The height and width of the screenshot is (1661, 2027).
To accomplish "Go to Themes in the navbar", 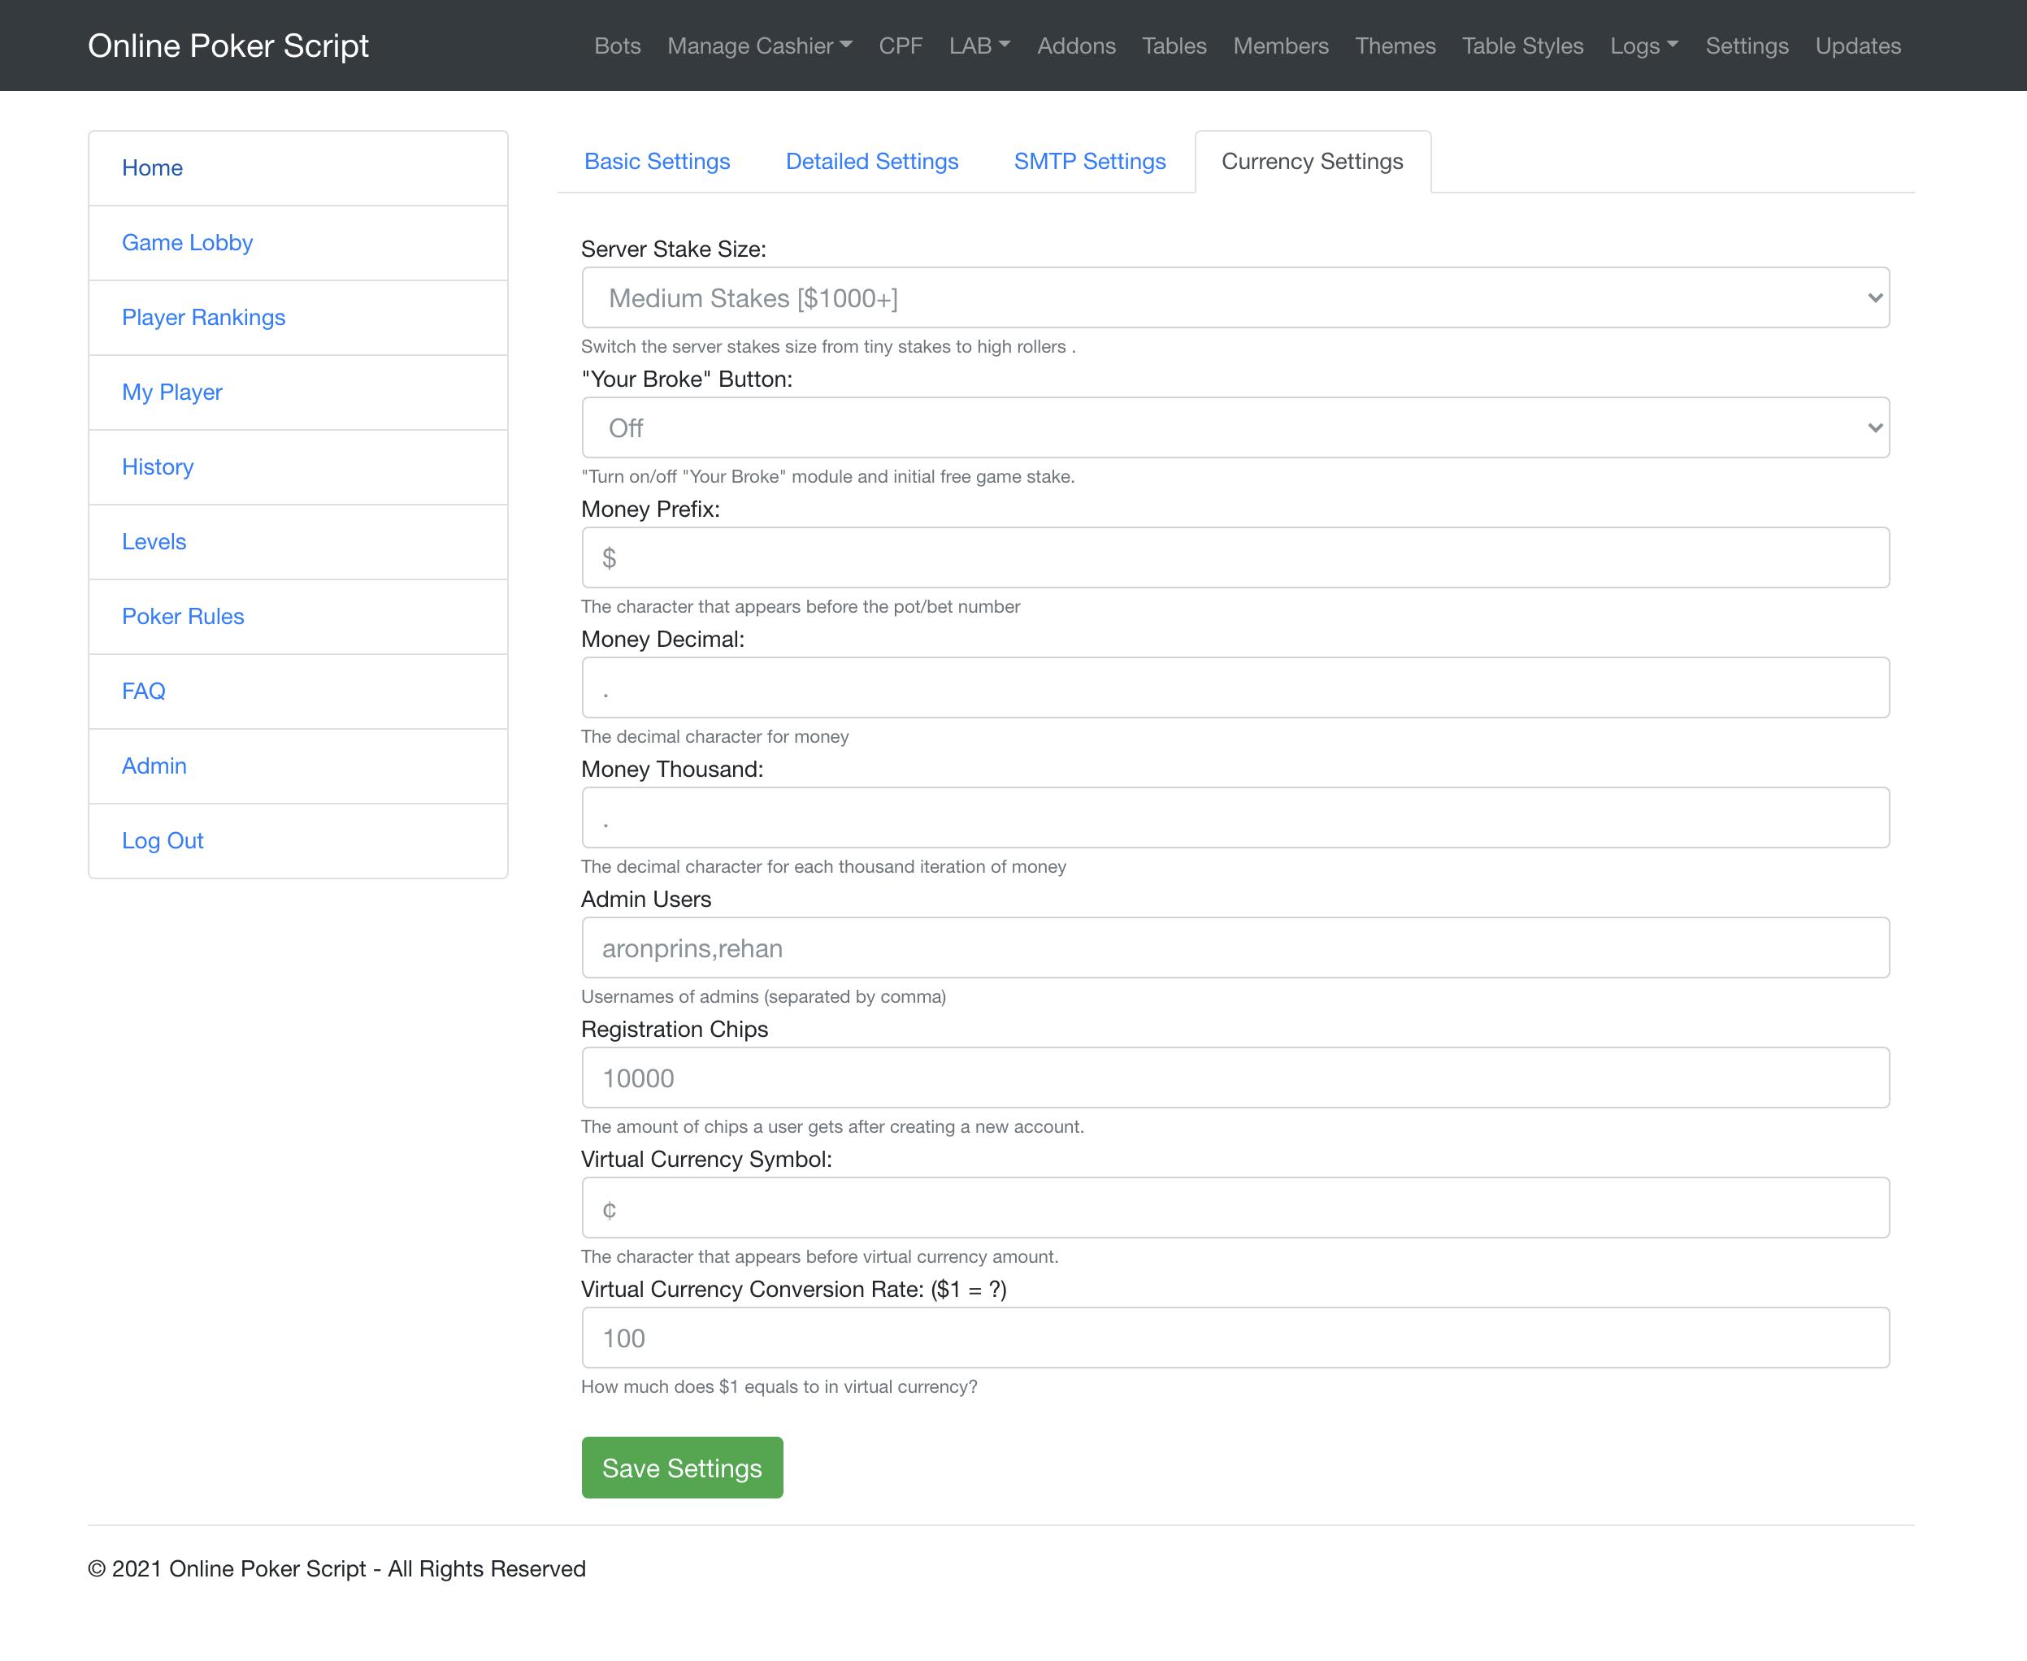I will click(1395, 46).
